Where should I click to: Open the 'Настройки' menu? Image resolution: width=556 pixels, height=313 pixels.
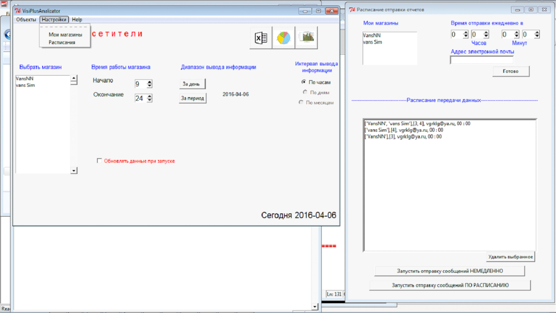click(54, 19)
